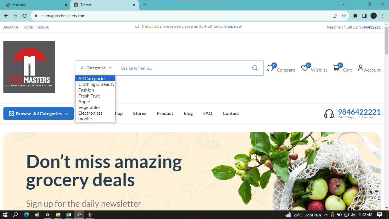This screenshot has height=219, width=389.
Task: Reload the page
Action: 24,16
